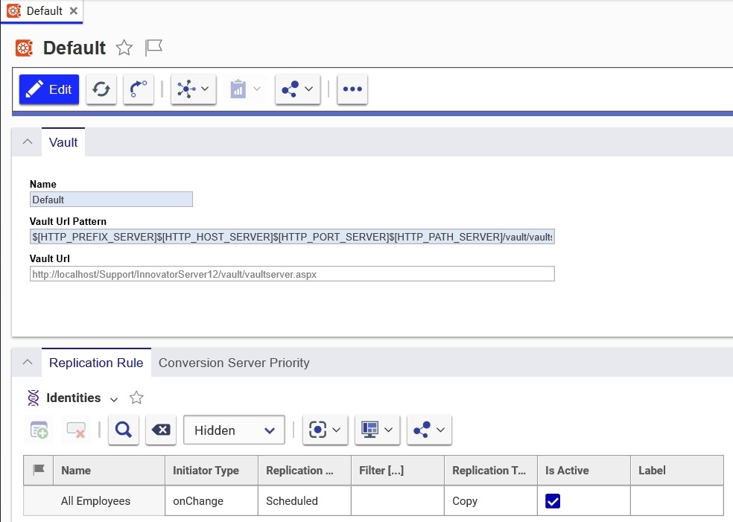Click the flag column header icon
Screen dimensions: 733x522
tap(39, 470)
